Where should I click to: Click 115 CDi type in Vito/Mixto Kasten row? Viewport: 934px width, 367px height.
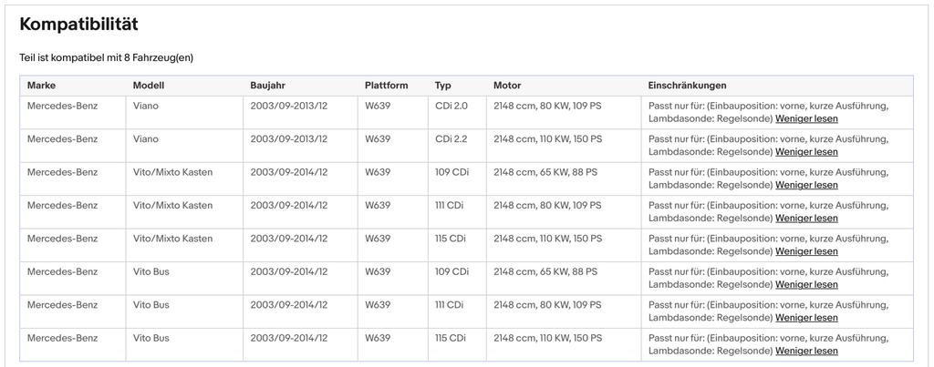tap(451, 239)
